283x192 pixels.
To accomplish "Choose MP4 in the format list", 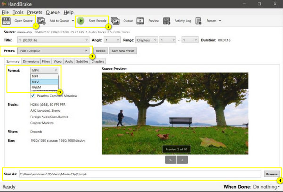I will point(44,76).
